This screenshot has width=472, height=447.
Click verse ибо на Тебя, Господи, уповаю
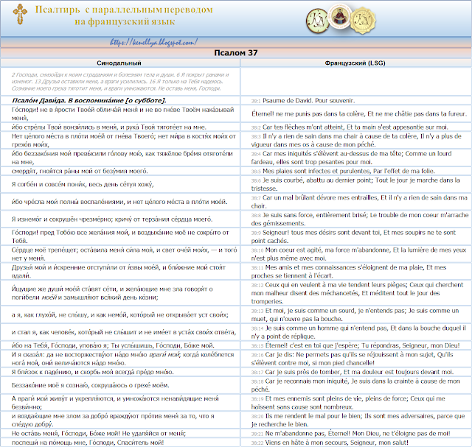click(113, 345)
